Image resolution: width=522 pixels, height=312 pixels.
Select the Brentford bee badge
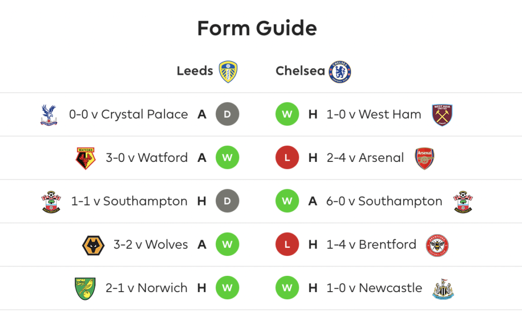click(437, 245)
